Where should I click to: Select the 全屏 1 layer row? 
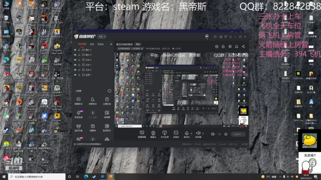(x=93, y=75)
